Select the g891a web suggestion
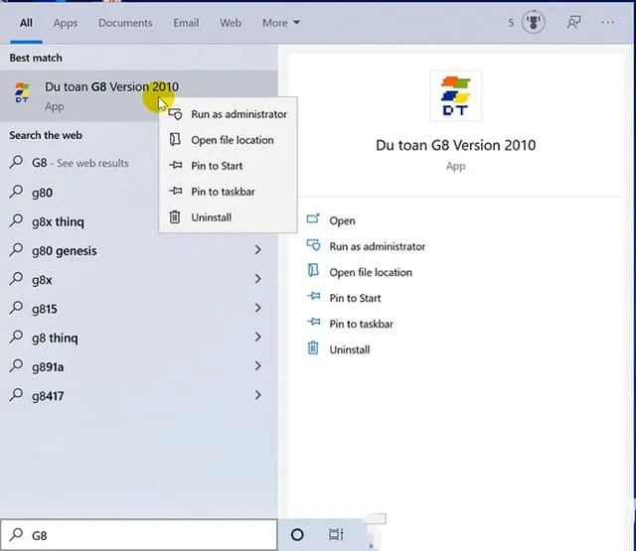This screenshot has height=551, width=636. click(x=139, y=367)
